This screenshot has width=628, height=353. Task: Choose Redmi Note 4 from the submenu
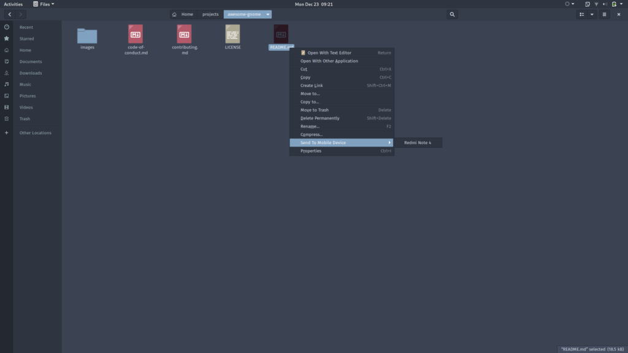click(x=418, y=143)
